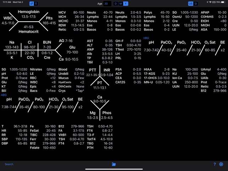The height and width of the screenshot is (171, 228).
Task: Open help with question mark icon
Action: (215, 164)
